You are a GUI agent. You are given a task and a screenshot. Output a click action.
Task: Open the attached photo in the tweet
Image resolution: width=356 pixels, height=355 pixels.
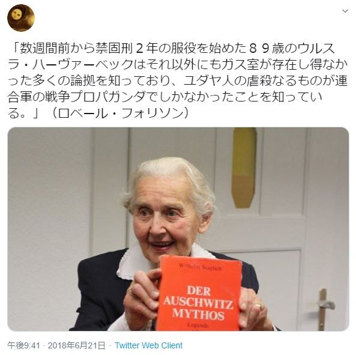178,229
